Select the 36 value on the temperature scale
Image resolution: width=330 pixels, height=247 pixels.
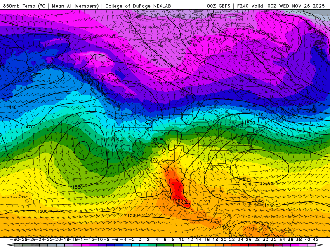coord(290,240)
